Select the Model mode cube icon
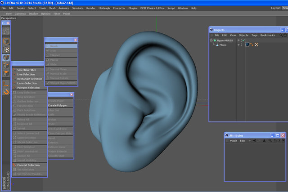The height and width of the screenshot is (192, 288). (x=6, y=41)
